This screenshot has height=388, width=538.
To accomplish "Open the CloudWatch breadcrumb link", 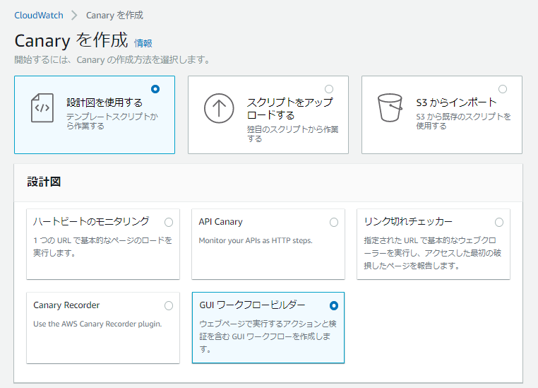I will point(38,15).
